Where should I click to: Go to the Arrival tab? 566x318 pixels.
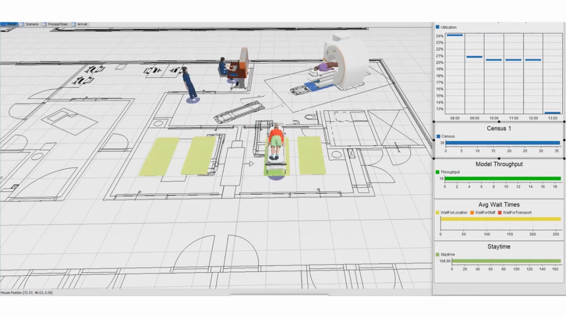click(82, 24)
